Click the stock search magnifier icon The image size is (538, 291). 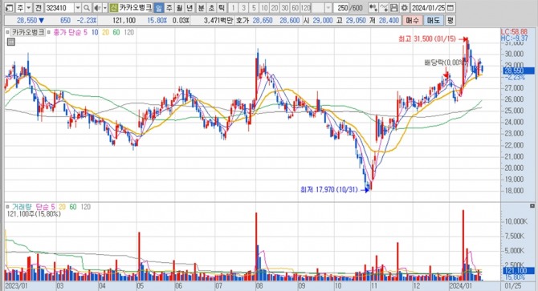(87, 7)
